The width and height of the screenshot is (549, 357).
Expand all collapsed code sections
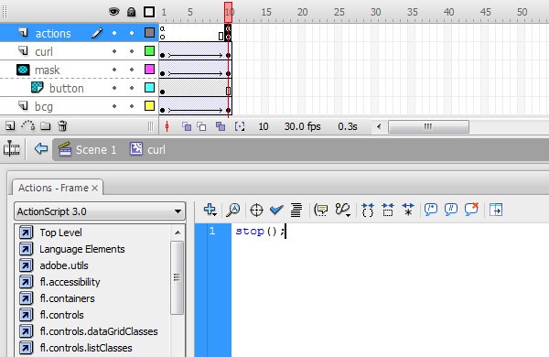408,210
